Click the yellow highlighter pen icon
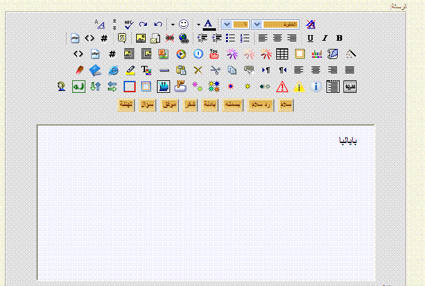Screen dimensions: 425x286 point(130,70)
